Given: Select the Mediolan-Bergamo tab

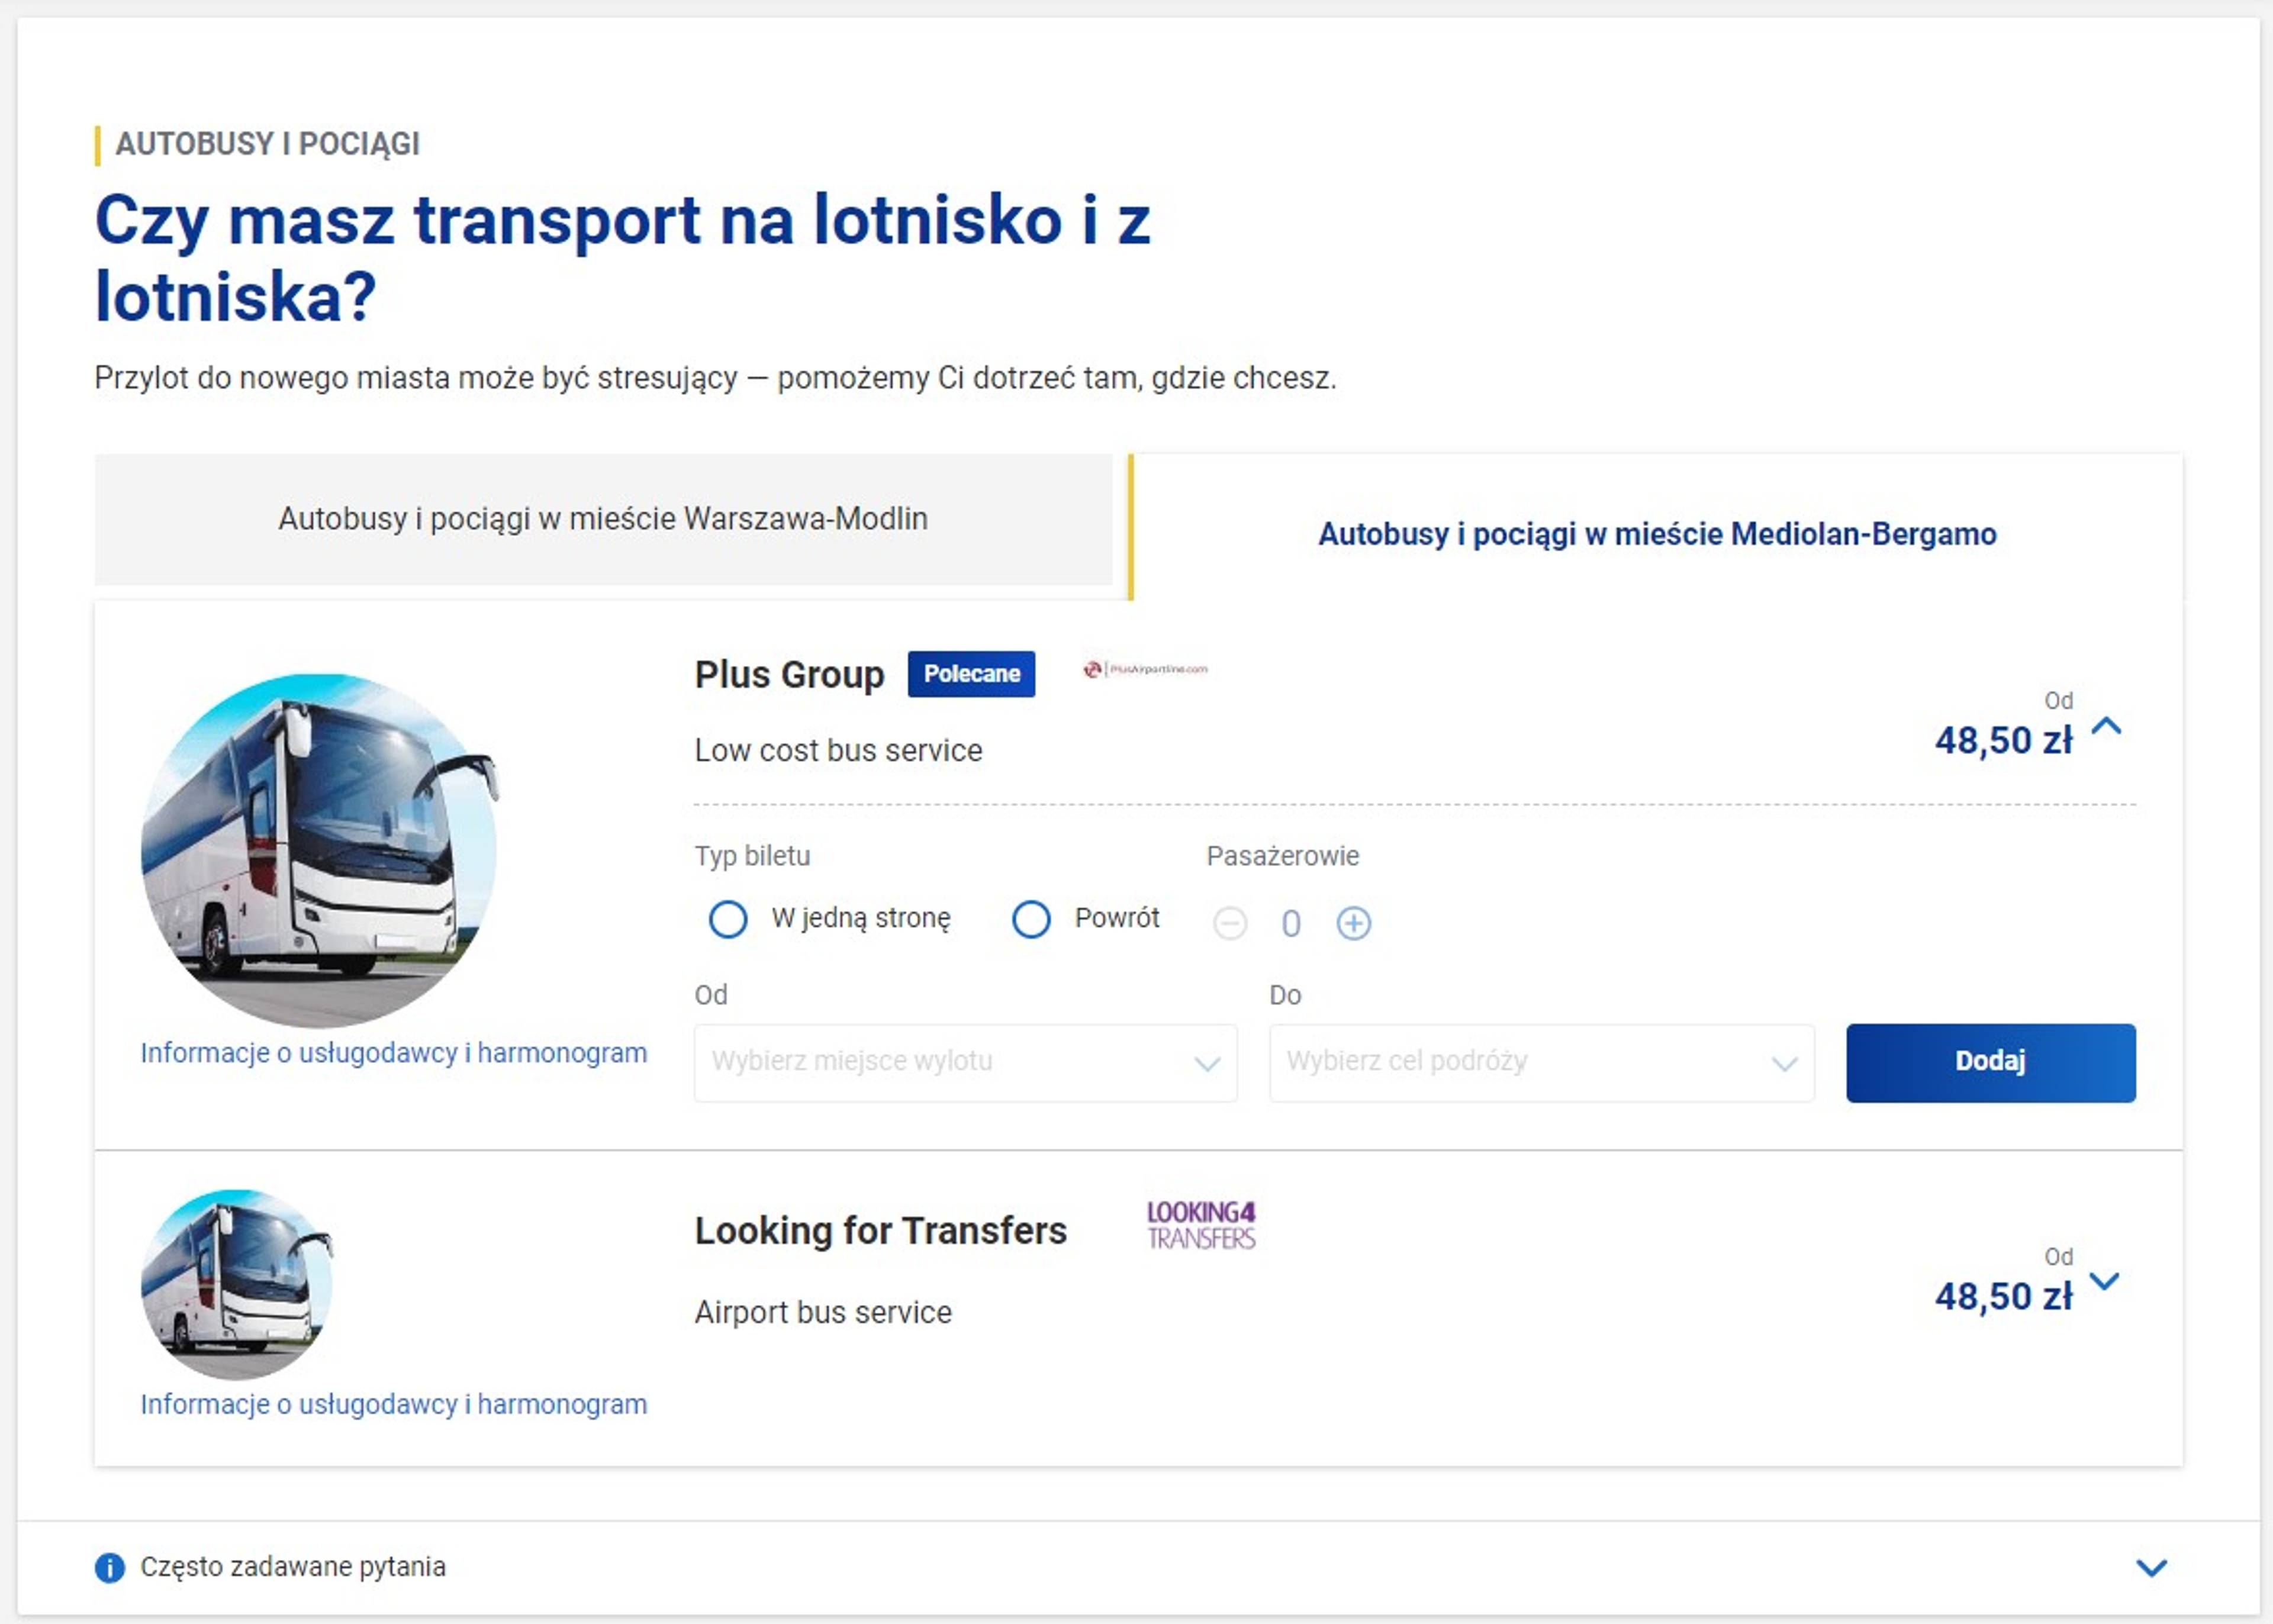Looking at the screenshot, I should 1657,534.
